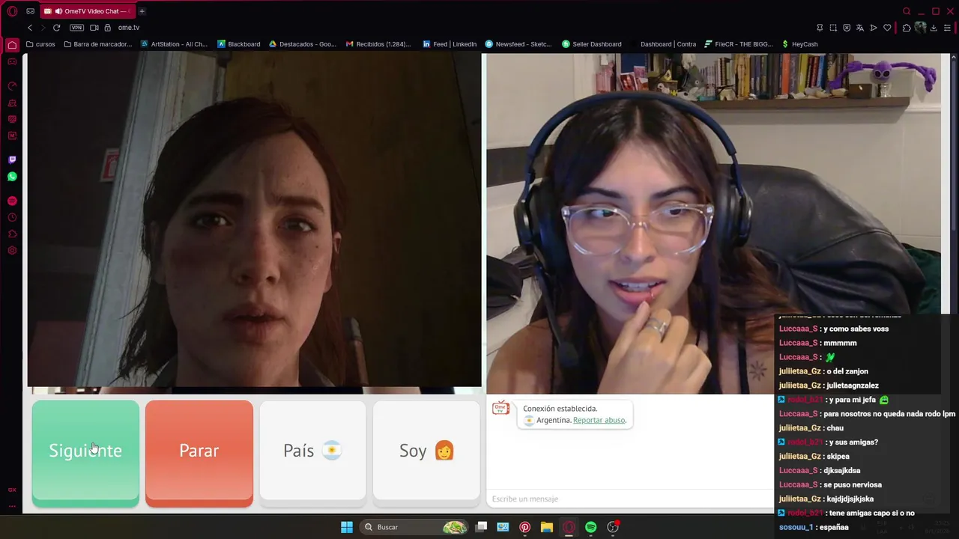Viewport: 959px width, 539px height.
Task: Open Recibidos Gmail bookmark
Action: click(x=378, y=44)
